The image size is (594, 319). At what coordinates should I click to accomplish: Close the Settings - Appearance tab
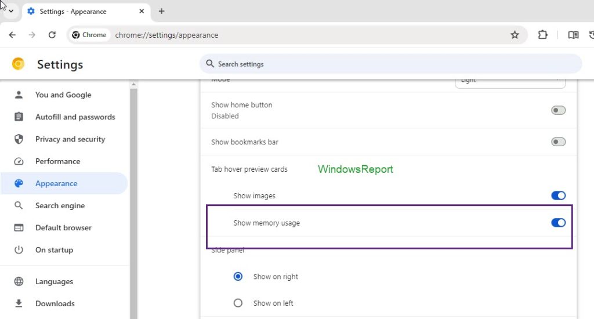(x=142, y=11)
